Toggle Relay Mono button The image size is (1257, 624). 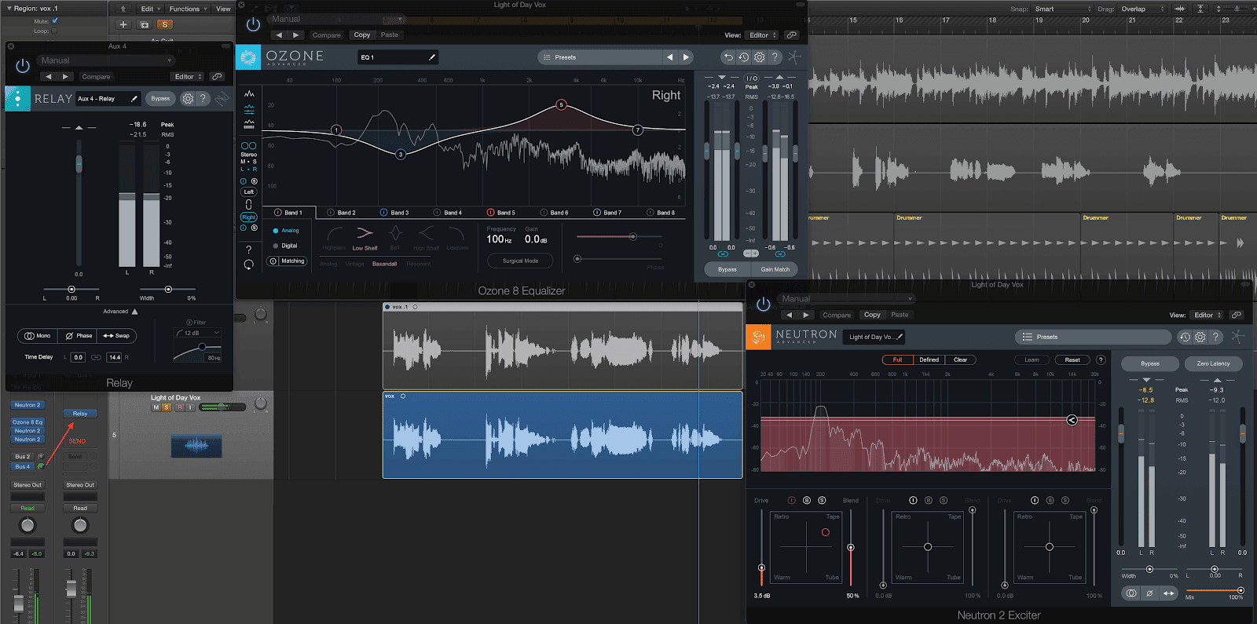[38, 336]
